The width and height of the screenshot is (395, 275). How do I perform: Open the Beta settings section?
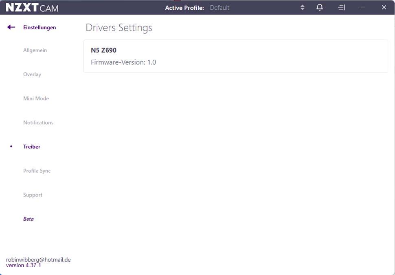pyautogui.click(x=29, y=219)
